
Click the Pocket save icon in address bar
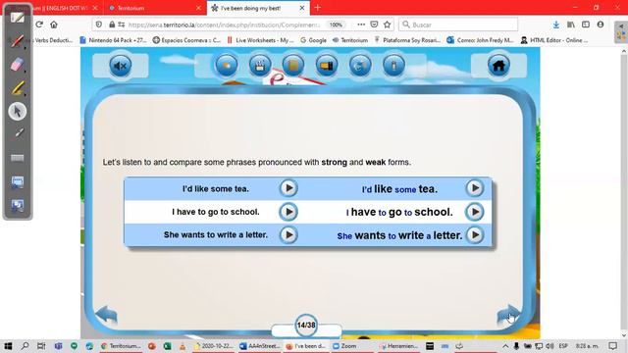click(x=374, y=25)
